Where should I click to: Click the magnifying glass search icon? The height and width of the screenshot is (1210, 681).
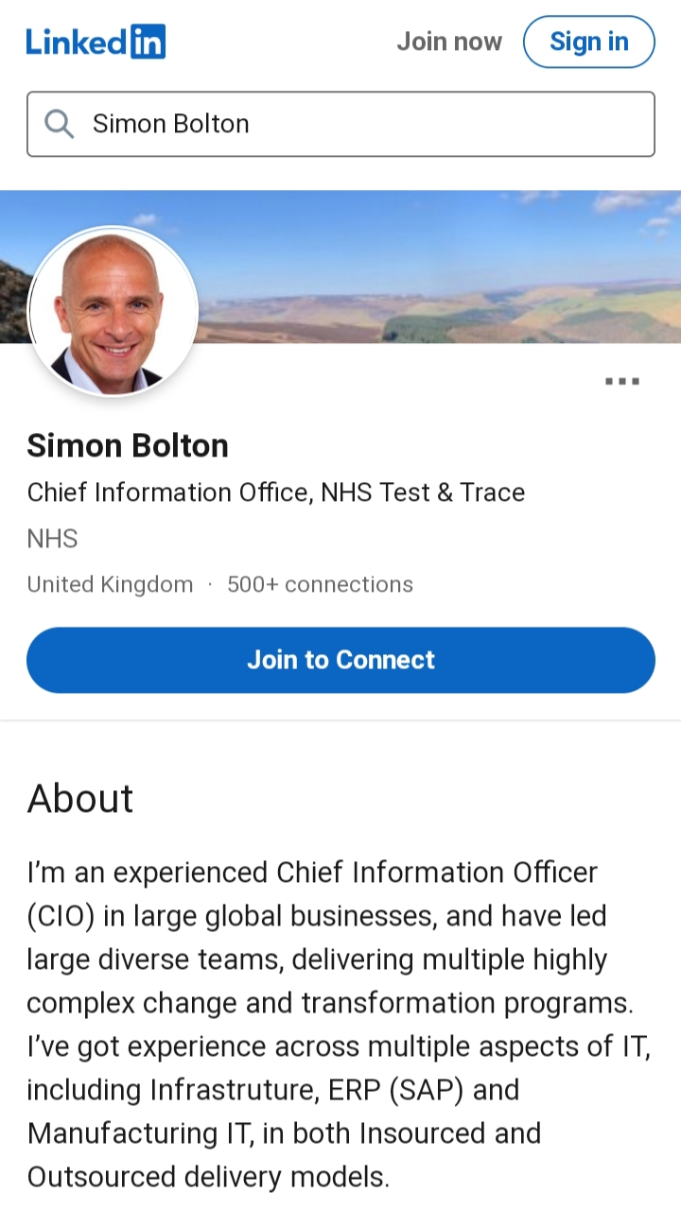click(59, 124)
